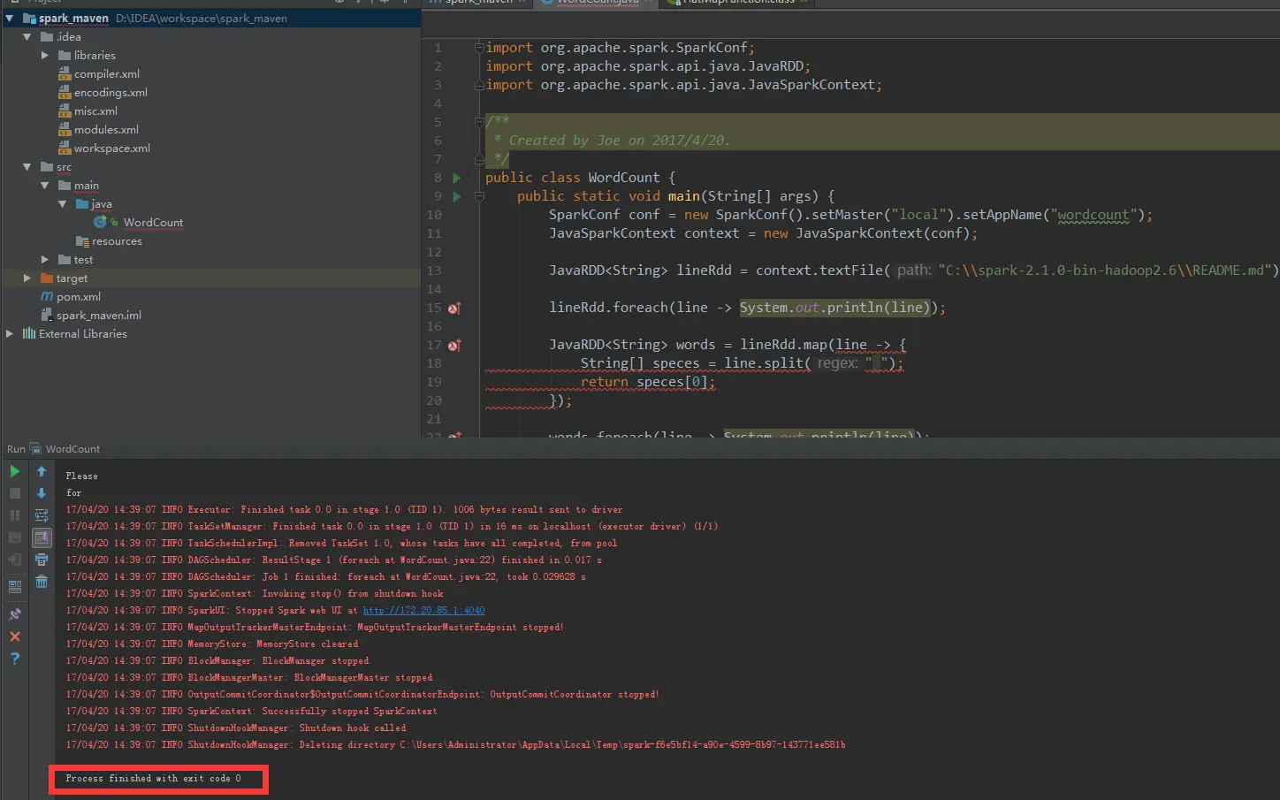Select the target folder row
Image resolution: width=1280 pixels, height=800 pixels.
click(210, 278)
